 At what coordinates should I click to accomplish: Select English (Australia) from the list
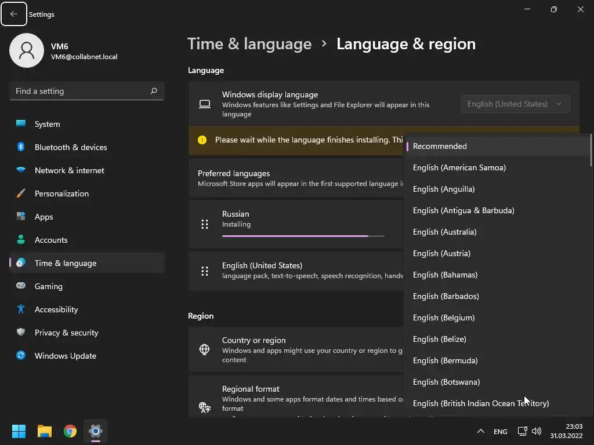444,232
